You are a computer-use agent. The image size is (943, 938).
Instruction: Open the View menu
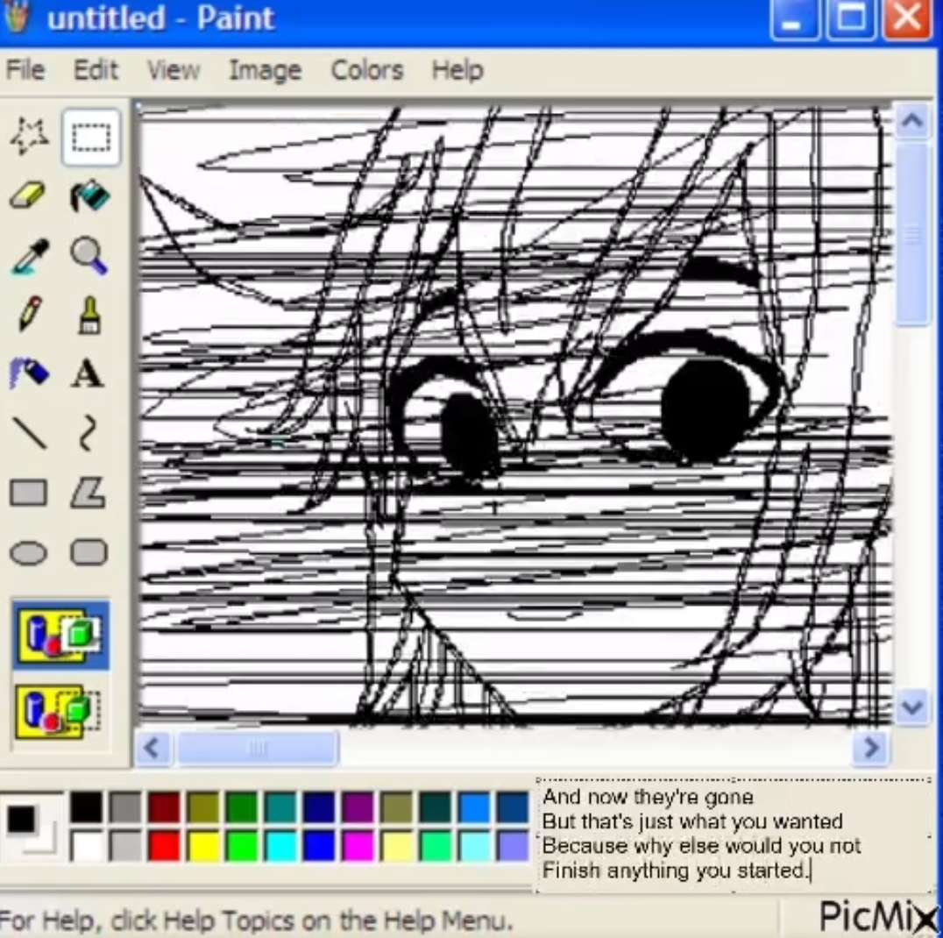point(174,70)
